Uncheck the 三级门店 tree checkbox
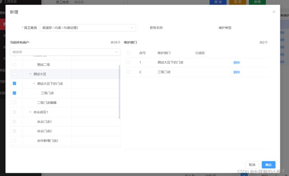This screenshot has height=176, width=289. tap(14, 93)
